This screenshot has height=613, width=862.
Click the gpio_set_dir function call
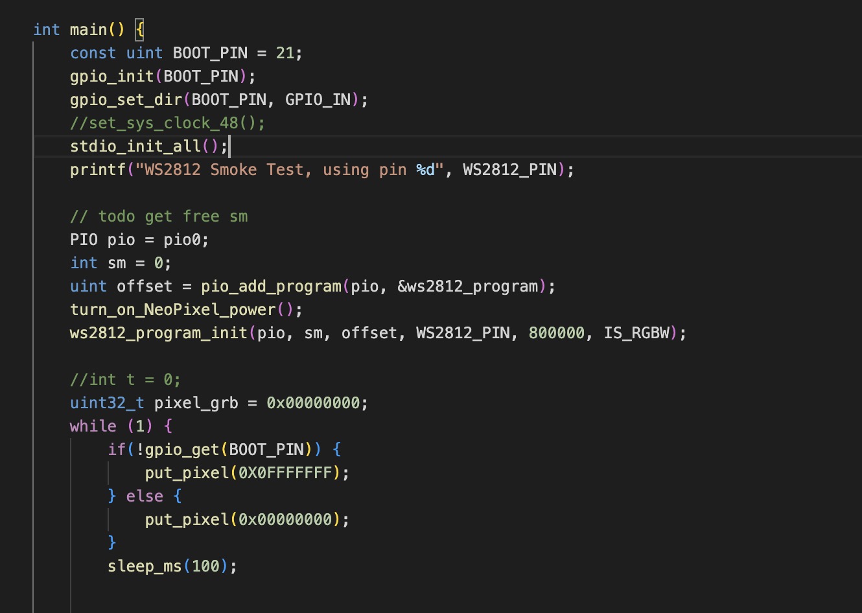click(126, 100)
